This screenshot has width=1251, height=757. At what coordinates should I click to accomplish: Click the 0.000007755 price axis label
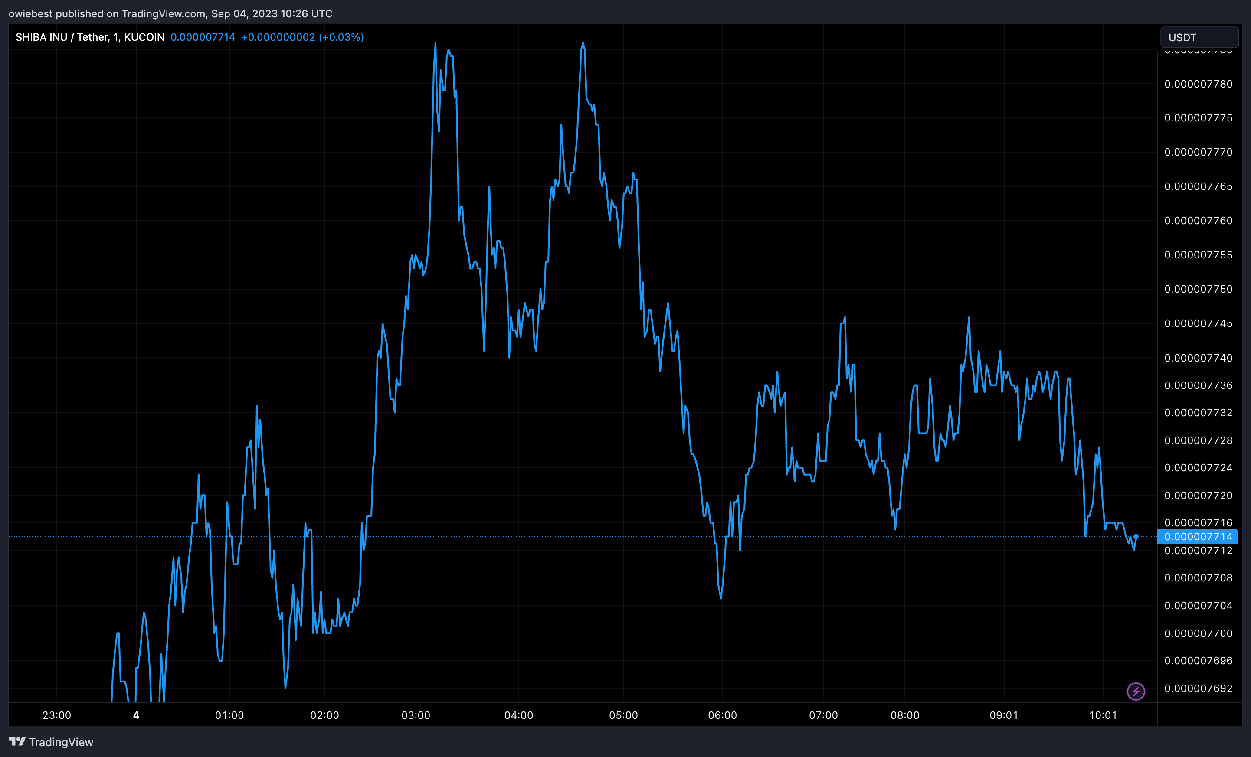[1198, 255]
